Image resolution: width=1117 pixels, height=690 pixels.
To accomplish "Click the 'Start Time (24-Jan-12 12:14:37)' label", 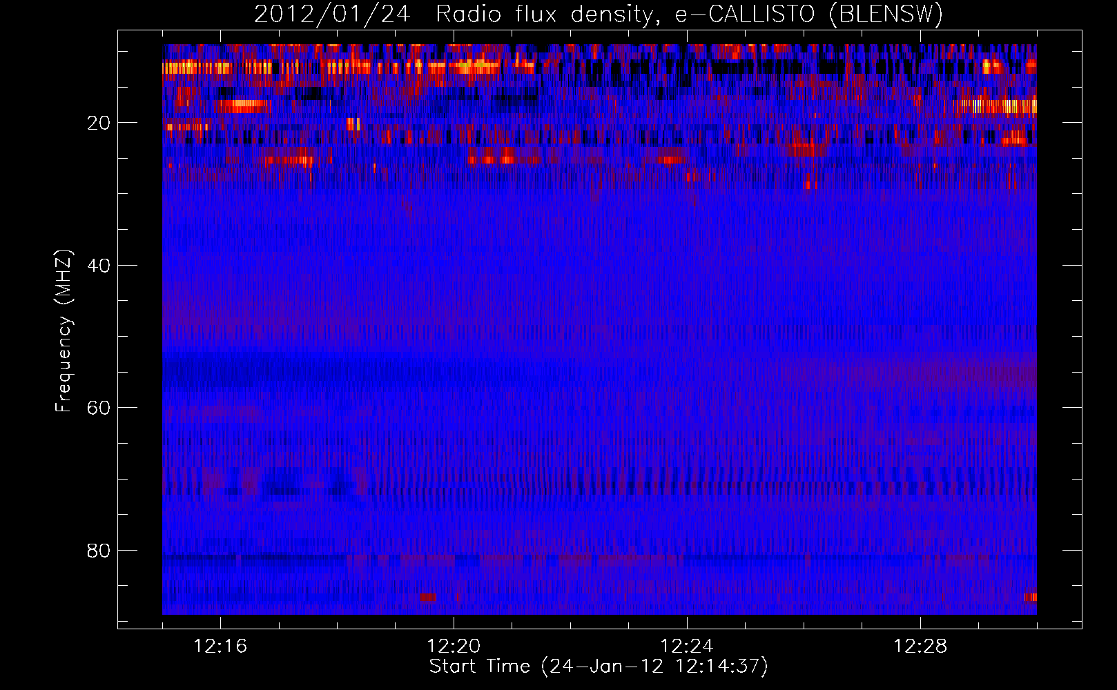I will 599,667.
